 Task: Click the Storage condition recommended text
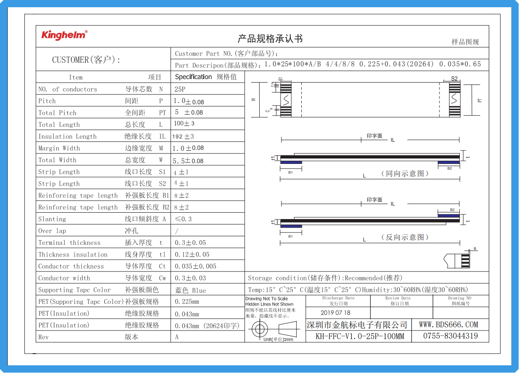(325, 278)
